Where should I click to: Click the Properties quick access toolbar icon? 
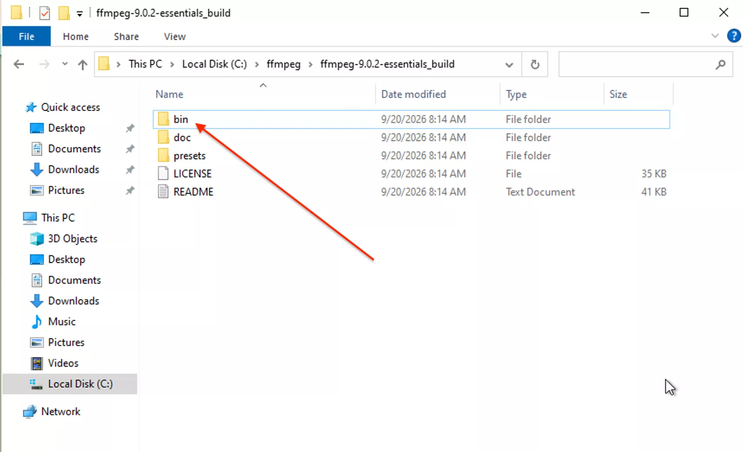click(x=44, y=13)
